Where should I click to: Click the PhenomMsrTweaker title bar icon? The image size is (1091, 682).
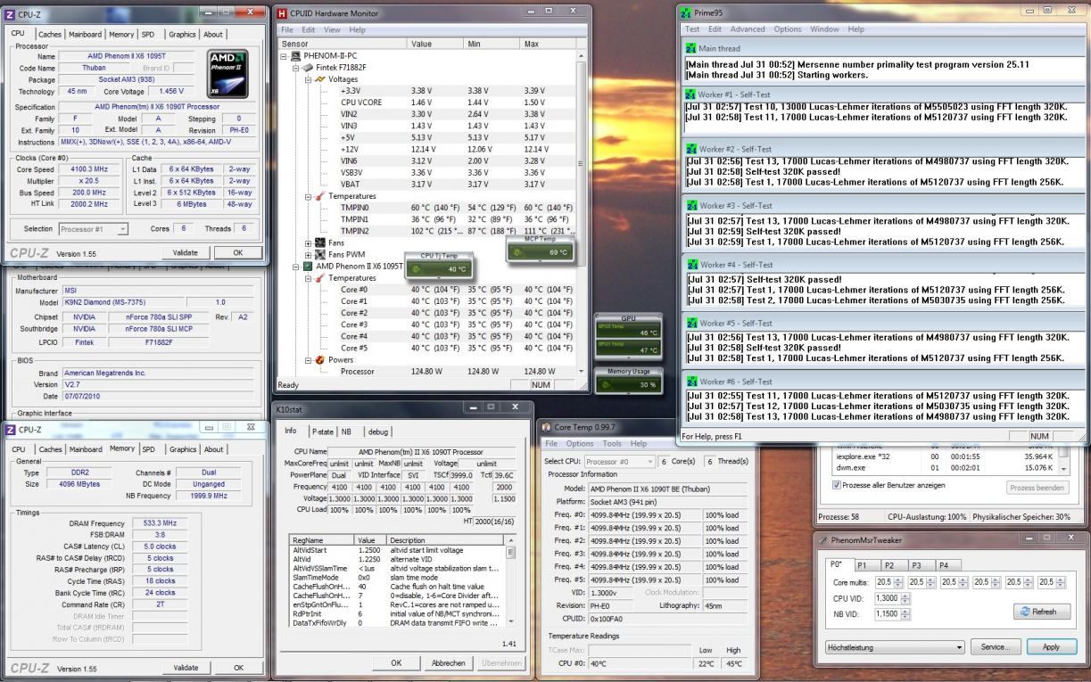822,539
